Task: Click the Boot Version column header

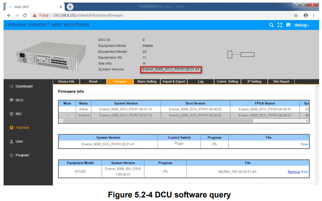Action: coord(195,103)
